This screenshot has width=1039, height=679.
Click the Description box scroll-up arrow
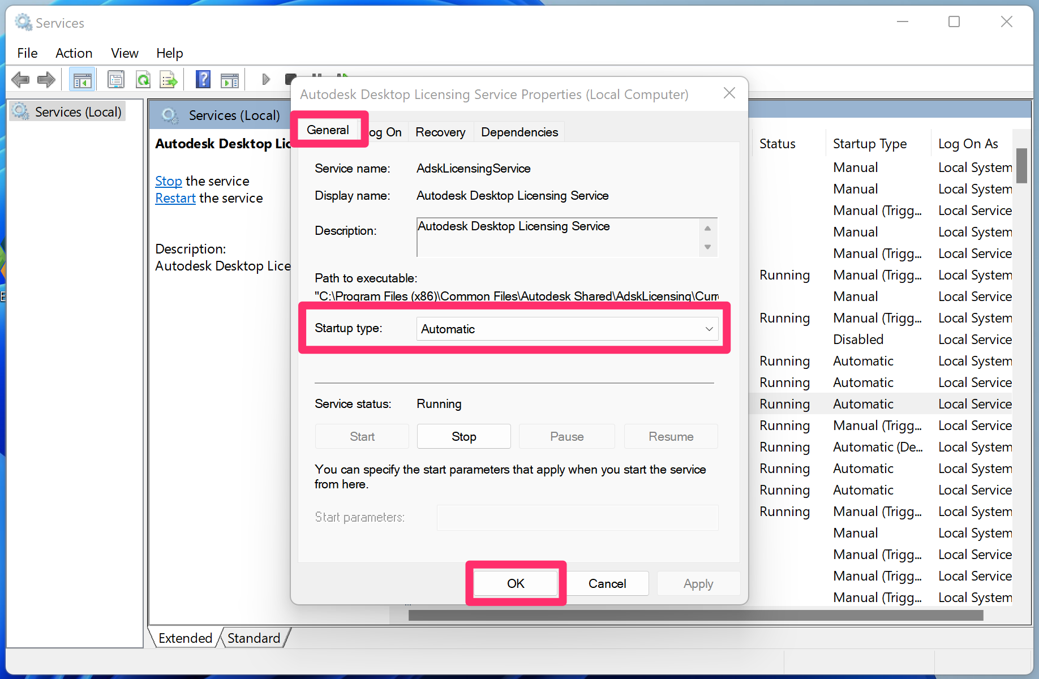(x=707, y=228)
